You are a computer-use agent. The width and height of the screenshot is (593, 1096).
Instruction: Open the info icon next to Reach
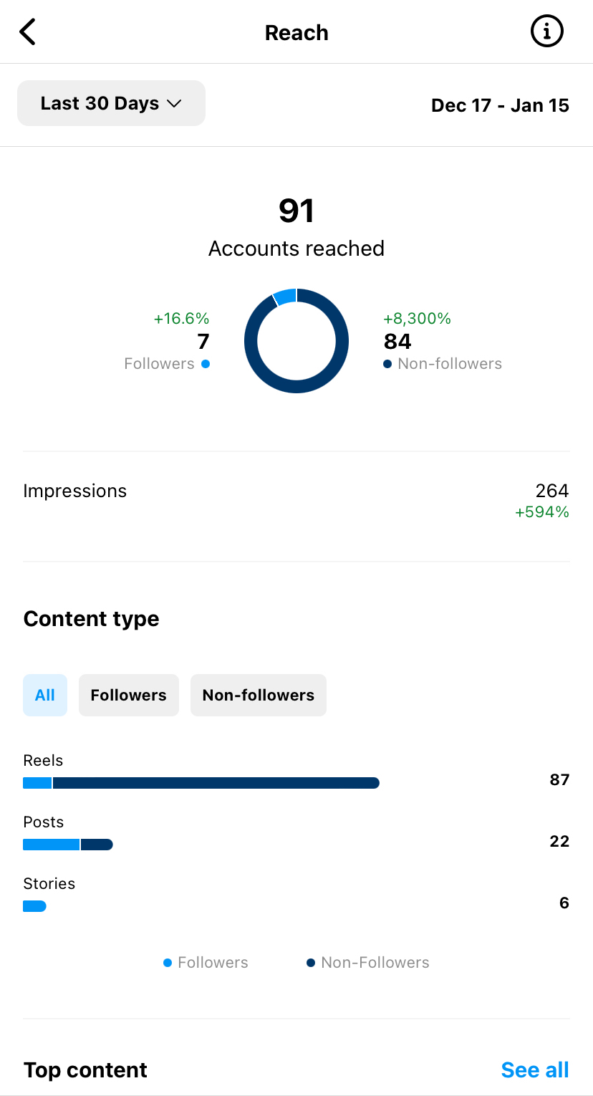(x=546, y=32)
